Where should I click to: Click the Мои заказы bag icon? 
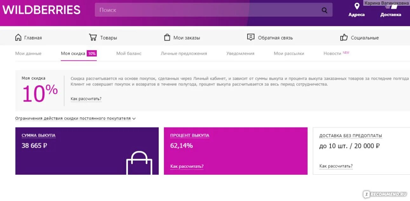tap(167, 37)
